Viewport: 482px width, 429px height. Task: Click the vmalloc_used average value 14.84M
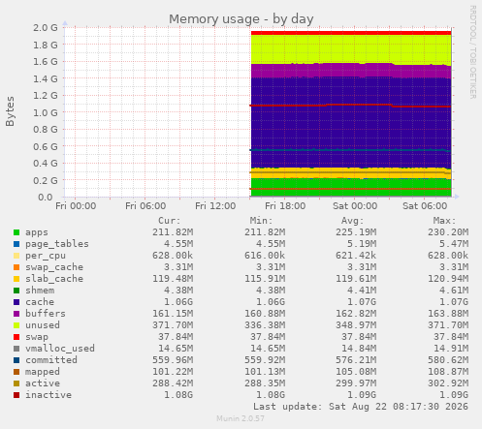[359, 349]
